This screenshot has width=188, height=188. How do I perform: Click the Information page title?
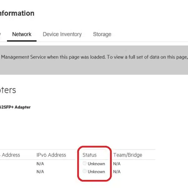pos(17,13)
